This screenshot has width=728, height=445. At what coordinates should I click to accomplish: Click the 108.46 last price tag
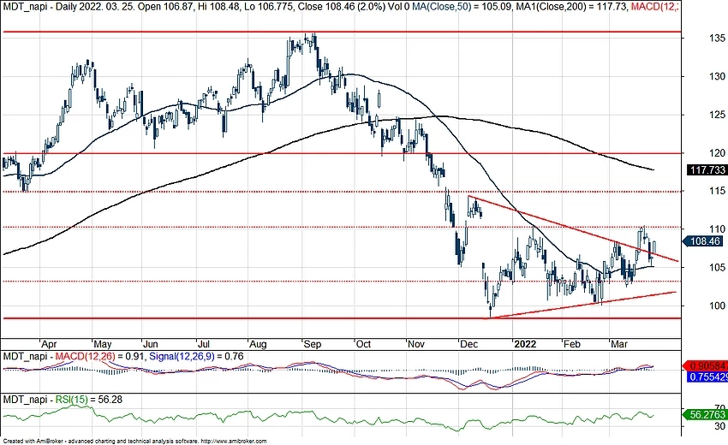click(x=707, y=242)
